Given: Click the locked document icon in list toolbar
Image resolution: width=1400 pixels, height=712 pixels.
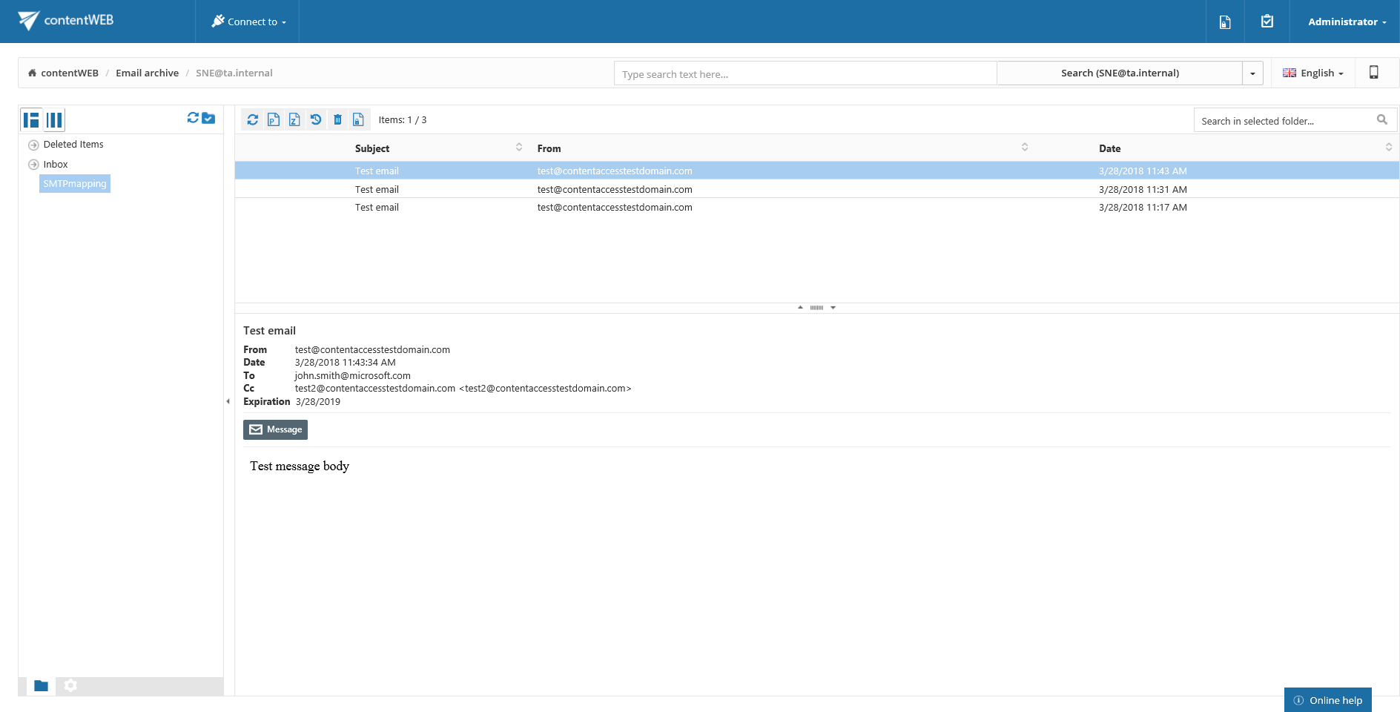Looking at the screenshot, I should pos(358,119).
